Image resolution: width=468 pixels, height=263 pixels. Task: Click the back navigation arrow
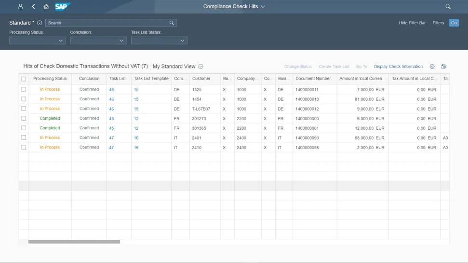33,7
